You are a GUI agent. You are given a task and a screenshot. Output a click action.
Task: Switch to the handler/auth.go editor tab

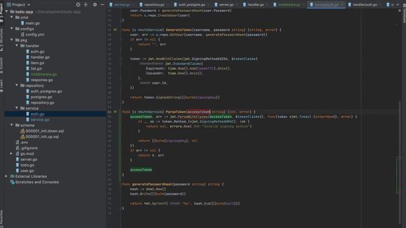365,4
